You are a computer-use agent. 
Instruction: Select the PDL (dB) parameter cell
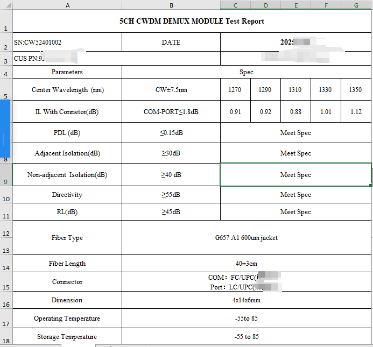tap(67, 133)
